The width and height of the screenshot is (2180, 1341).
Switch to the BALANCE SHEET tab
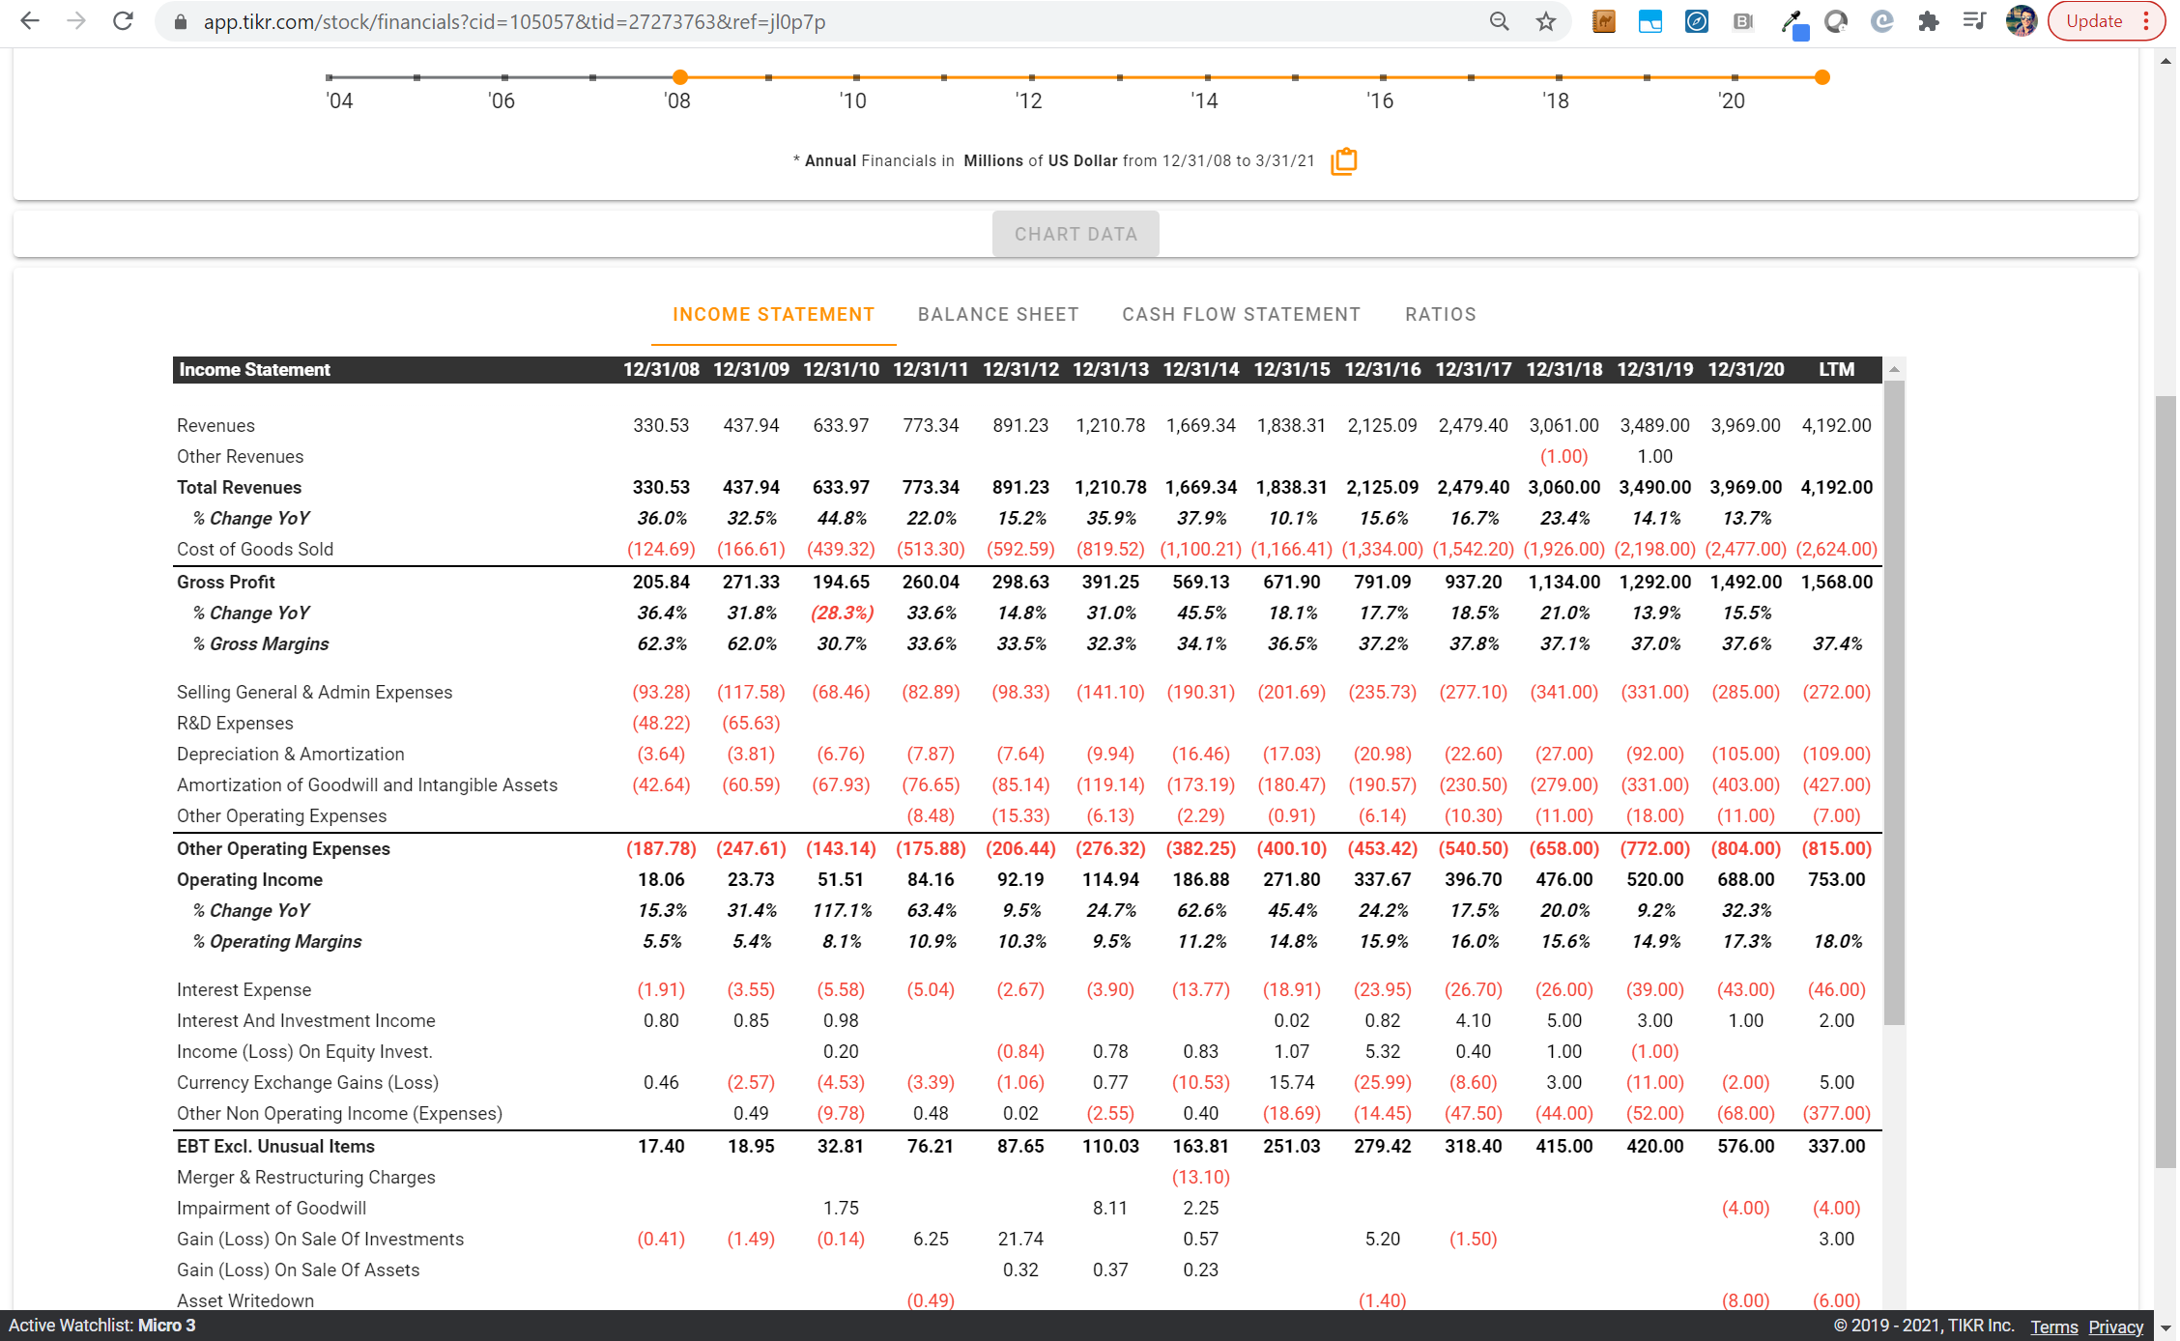(998, 314)
